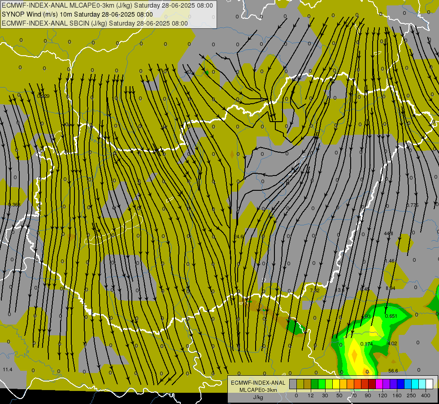The height and width of the screenshot is (404, 439).
Task: Click the 0.775 value on the map
Action: point(413,205)
